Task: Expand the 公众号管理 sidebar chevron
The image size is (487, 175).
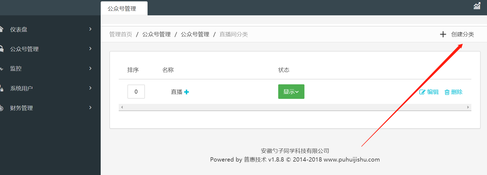Action: (90, 49)
